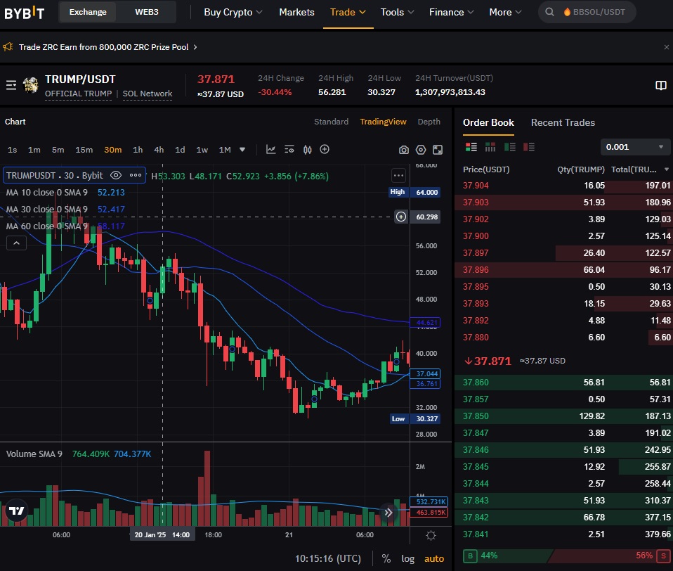
Task: Expand the Finance menu
Action: (451, 12)
